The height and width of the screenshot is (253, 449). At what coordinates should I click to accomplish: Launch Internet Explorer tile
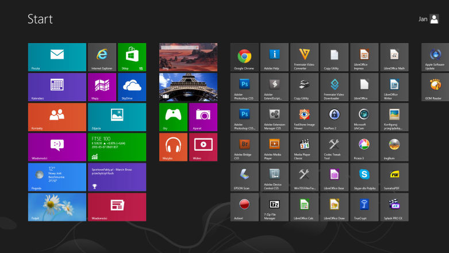pos(102,57)
